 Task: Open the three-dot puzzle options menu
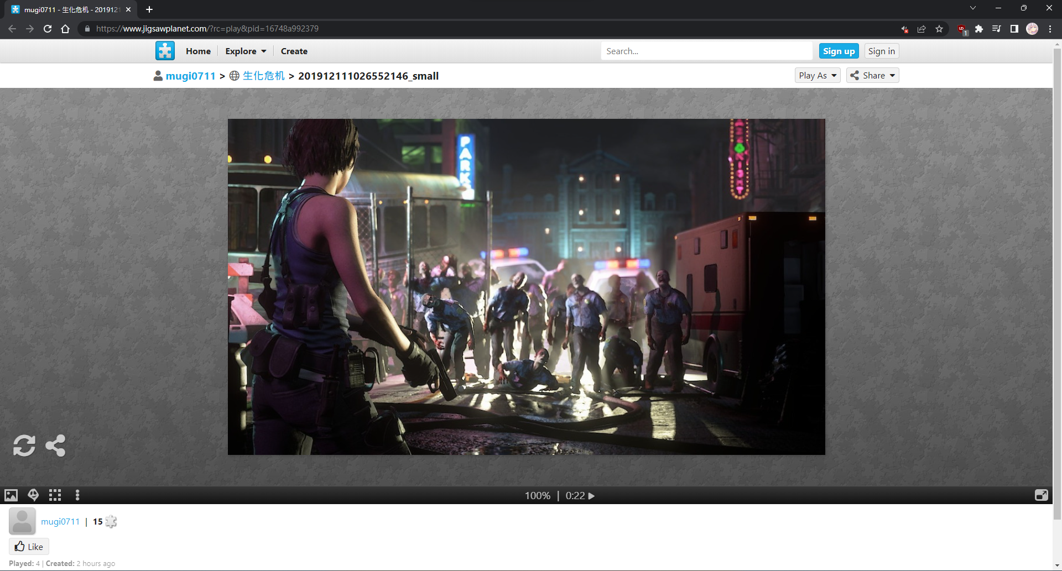pyautogui.click(x=77, y=495)
